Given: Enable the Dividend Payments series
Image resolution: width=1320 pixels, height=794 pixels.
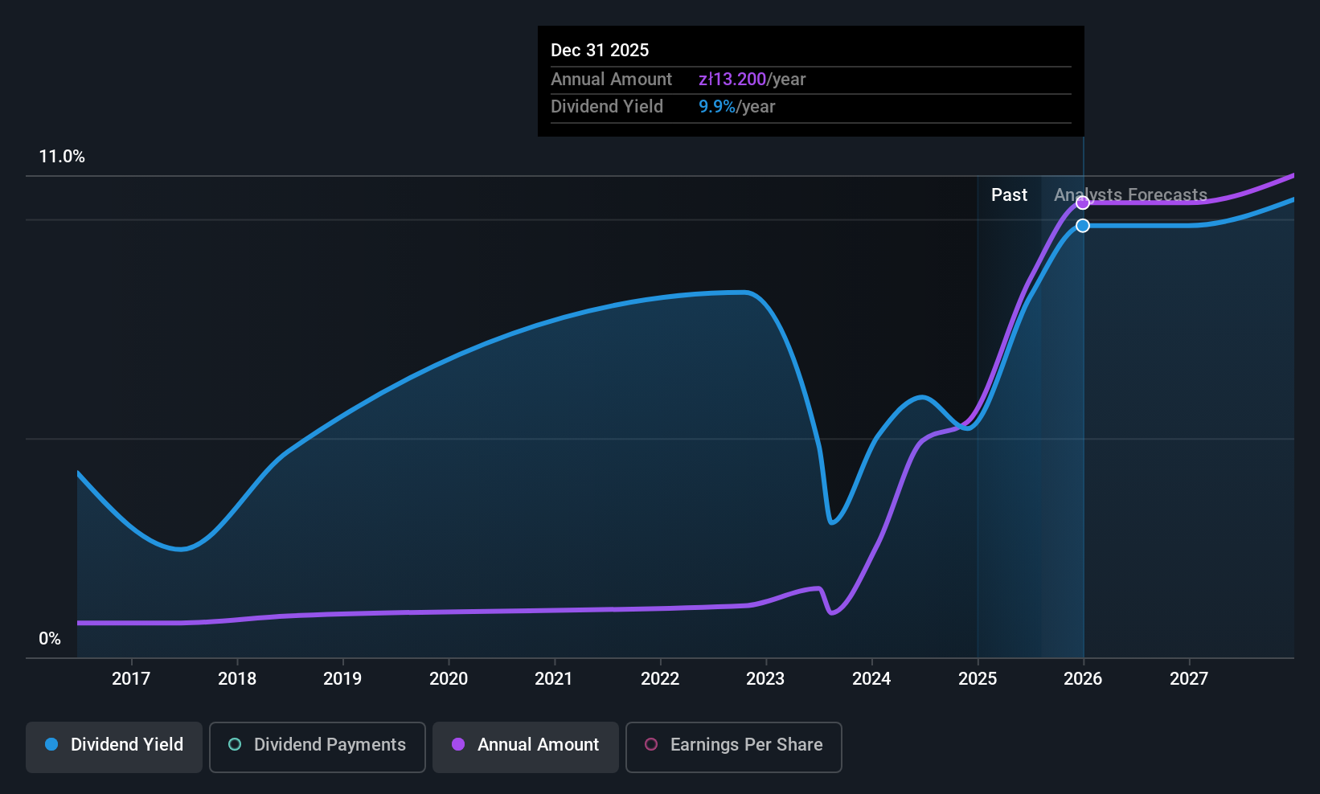Looking at the screenshot, I should [318, 747].
